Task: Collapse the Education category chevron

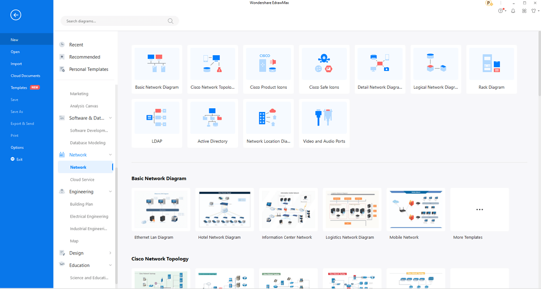Action: coord(110,265)
